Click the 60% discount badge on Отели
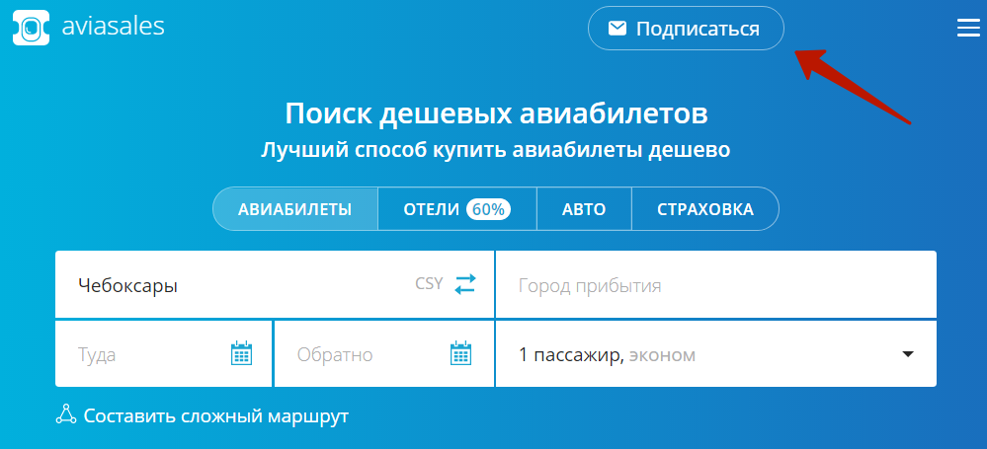 tap(488, 209)
